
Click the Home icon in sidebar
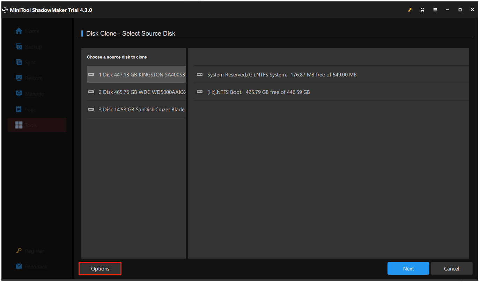click(x=19, y=31)
